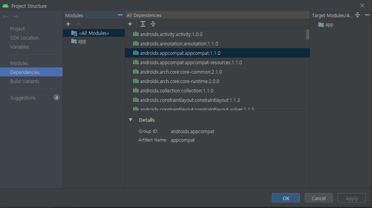Select androidx.appcompat:appcompat:1.1.0 dependency

coord(217,53)
